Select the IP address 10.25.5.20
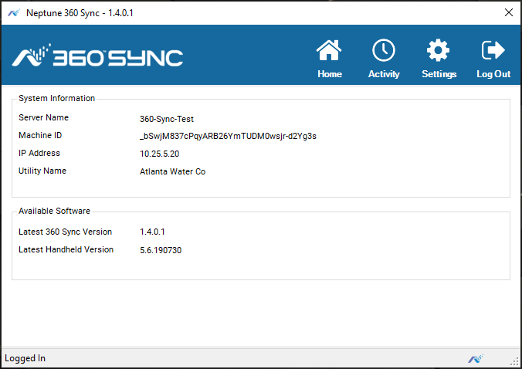The height and width of the screenshot is (369, 522). [160, 154]
